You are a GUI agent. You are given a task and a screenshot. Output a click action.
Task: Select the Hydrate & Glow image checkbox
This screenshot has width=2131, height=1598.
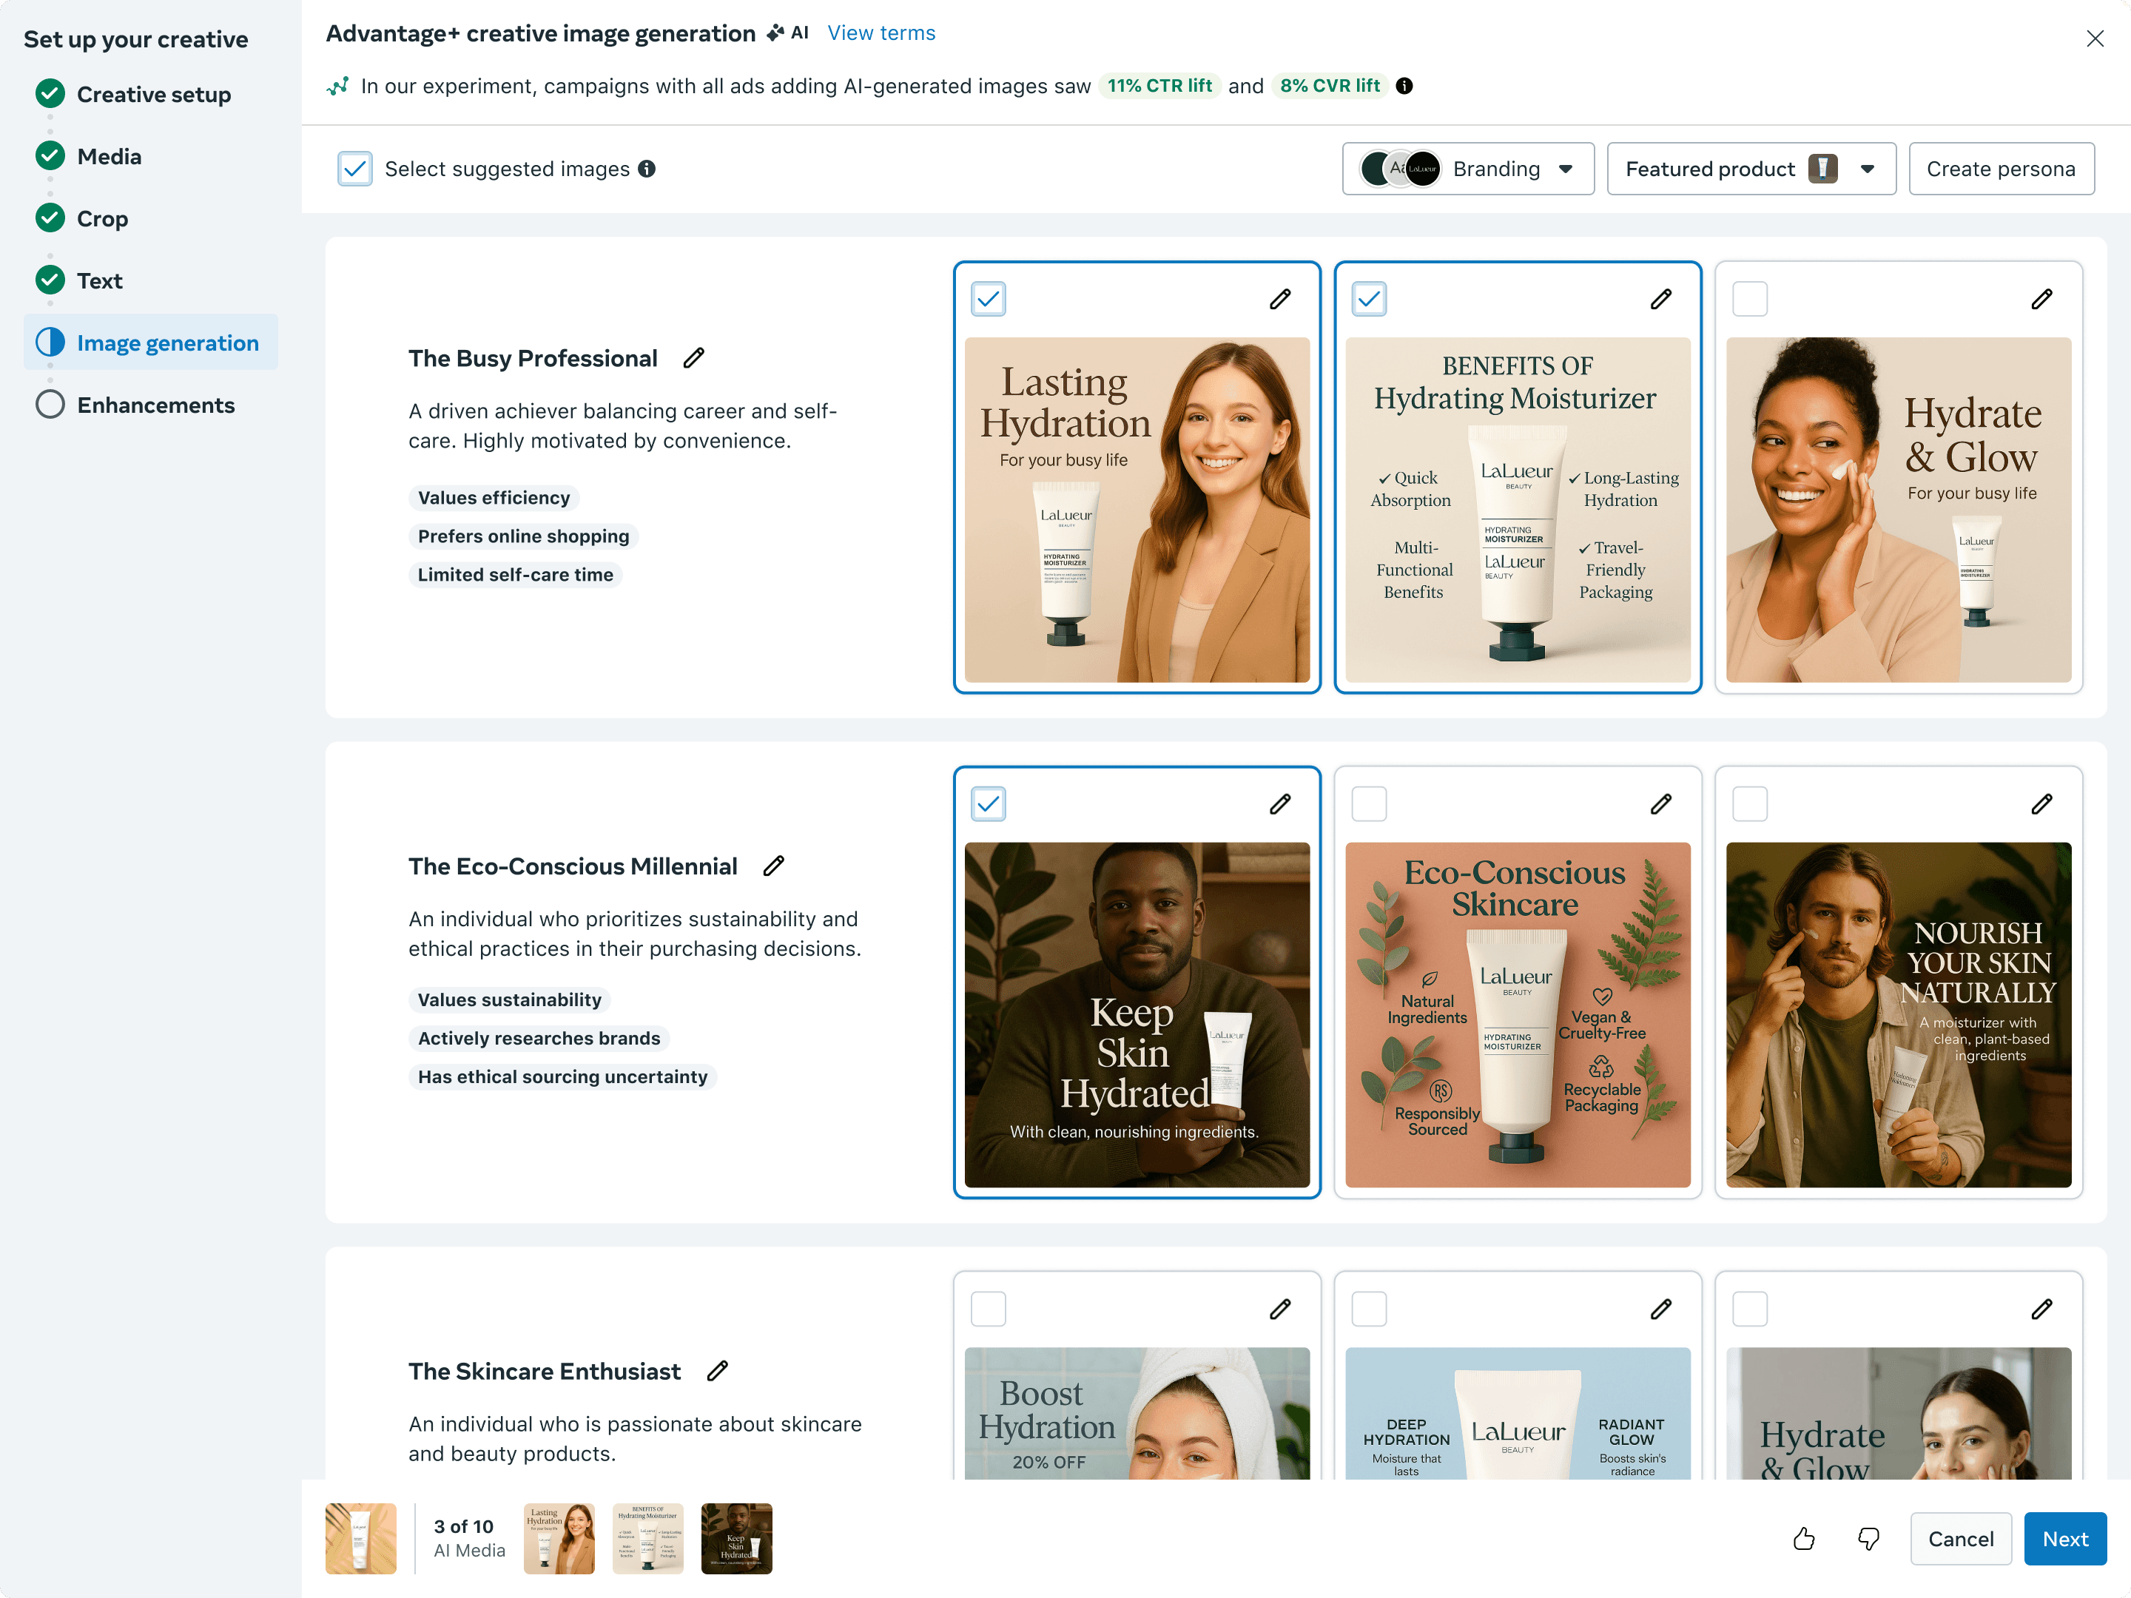pos(1749,299)
